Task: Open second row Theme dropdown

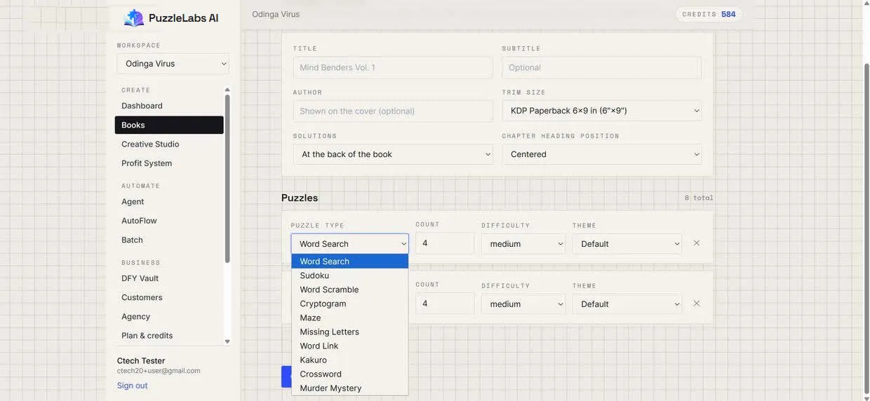Action: coord(627,304)
